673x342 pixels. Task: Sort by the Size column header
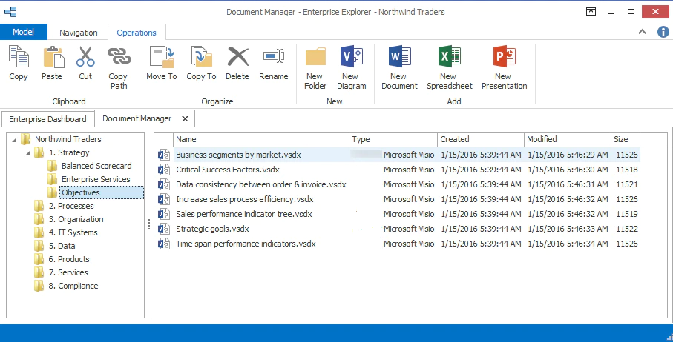click(x=626, y=139)
